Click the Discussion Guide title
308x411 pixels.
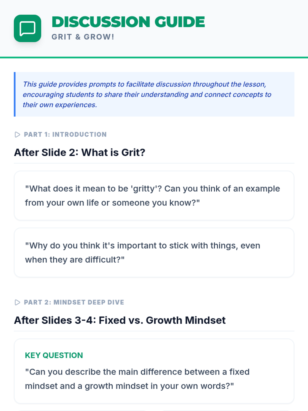[128, 22]
